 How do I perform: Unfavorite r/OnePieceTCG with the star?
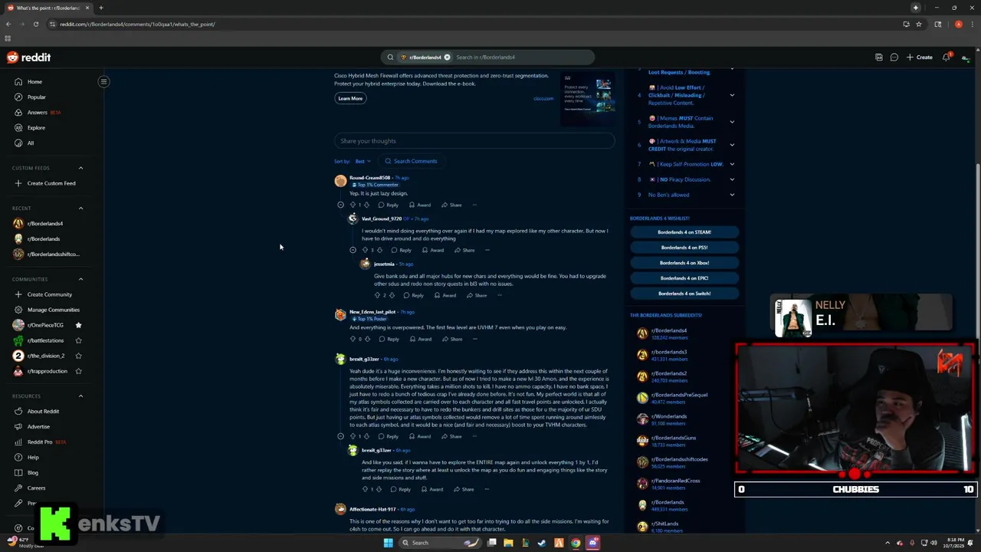[x=78, y=325]
